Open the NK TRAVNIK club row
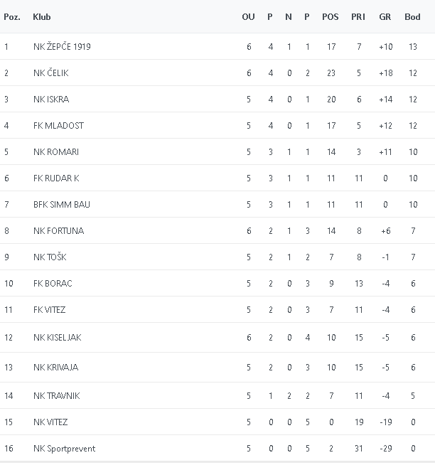The height and width of the screenshot is (465, 435). (x=55, y=396)
